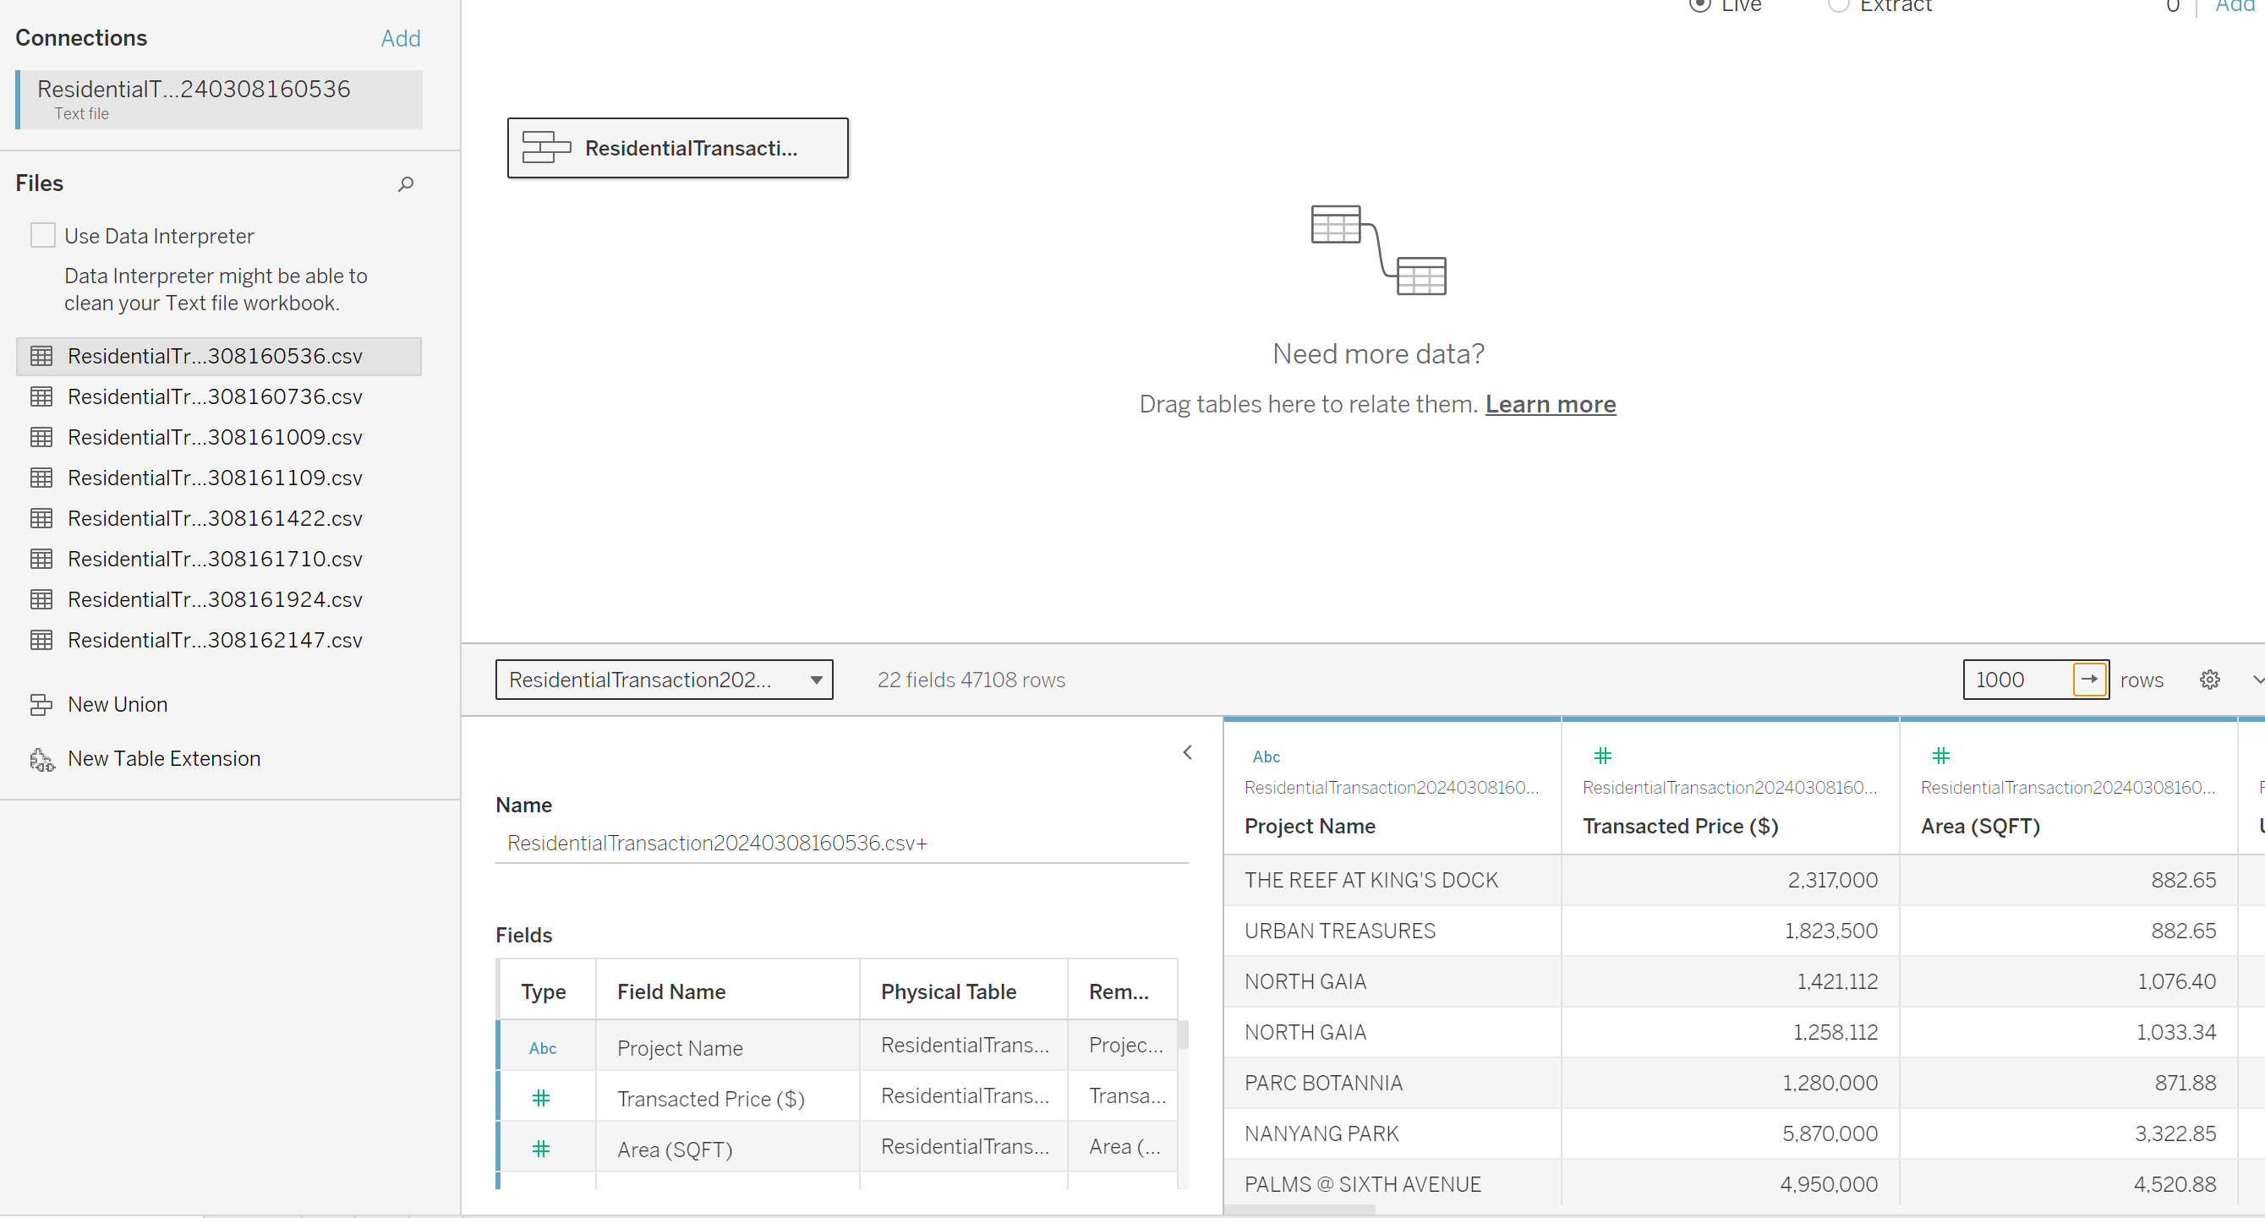Collapse the table details pane with the chevron
This screenshot has width=2265, height=1218.
point(1187,752)
